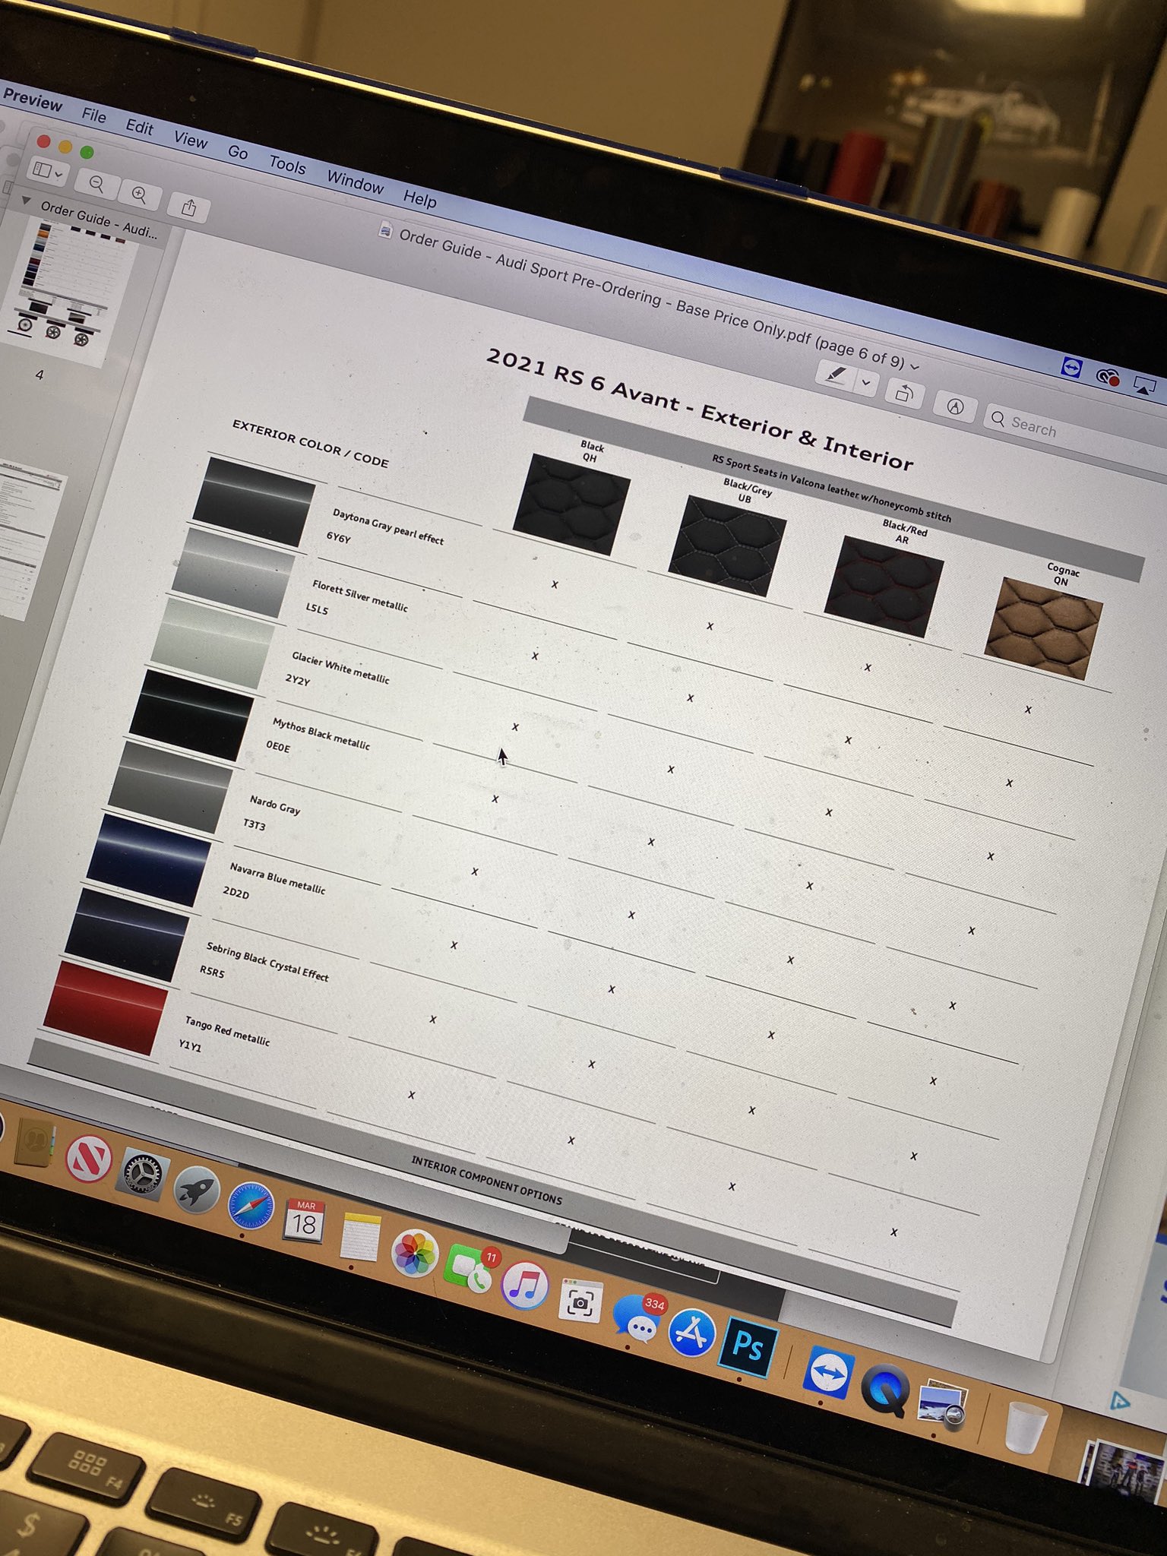Click the Navarra Blue color swatch
This screenshot has height=1556, width=1167.
(149, 859)
